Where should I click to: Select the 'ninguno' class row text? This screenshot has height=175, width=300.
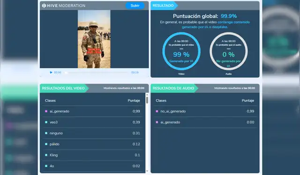(56, 133)
